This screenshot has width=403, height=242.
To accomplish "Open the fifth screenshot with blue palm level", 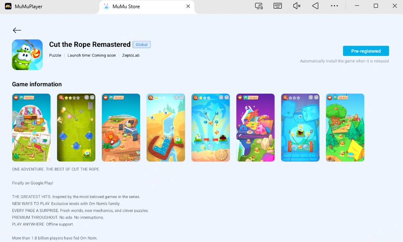I will [210, 127].
